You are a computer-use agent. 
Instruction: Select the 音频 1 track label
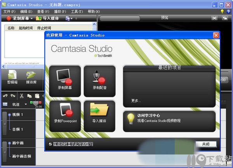click(17, 129)
